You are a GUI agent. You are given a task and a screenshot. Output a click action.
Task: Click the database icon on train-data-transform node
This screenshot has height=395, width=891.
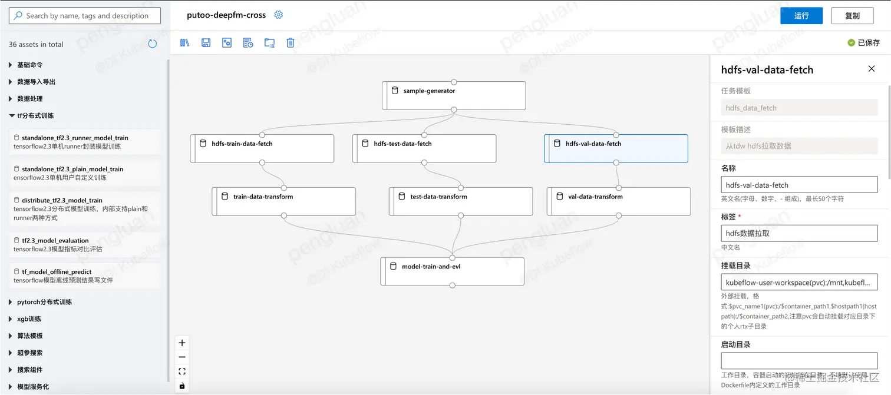(225, 196)
